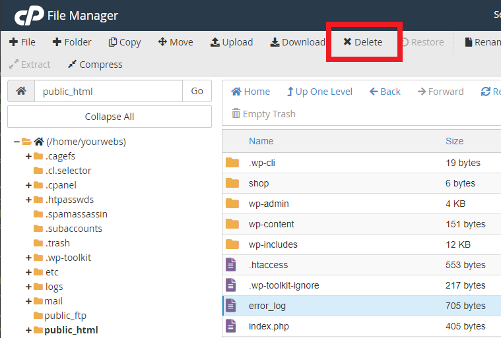Expand the logs tree folder
The image size is (501, 338).
click(x=28, y=287)
